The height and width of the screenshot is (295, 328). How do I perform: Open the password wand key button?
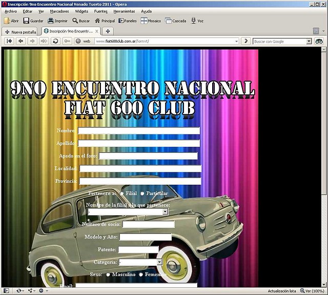(x=67, y=41)
